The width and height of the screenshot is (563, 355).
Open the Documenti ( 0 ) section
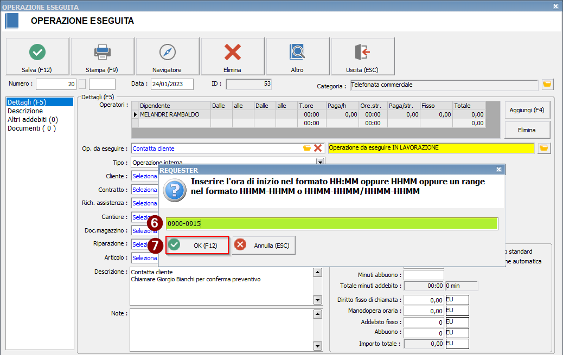click(31, 128)
